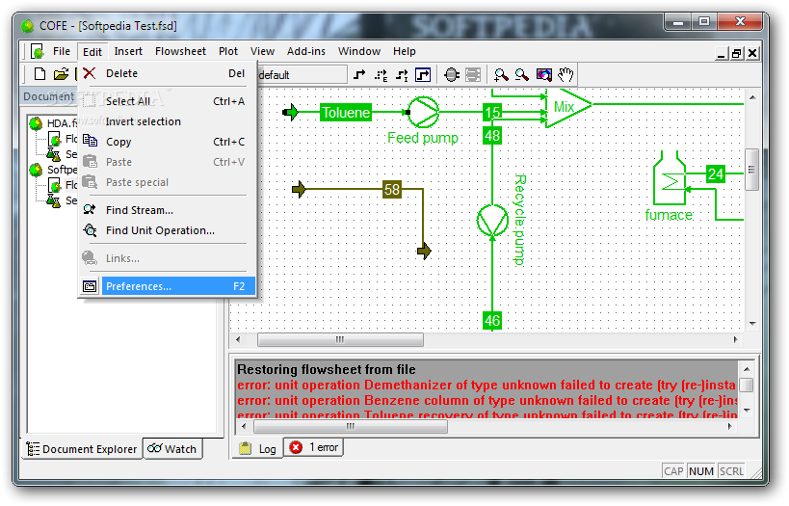
Task: Choose Delete from the Edit menu
Action: [x=168, y=73]
